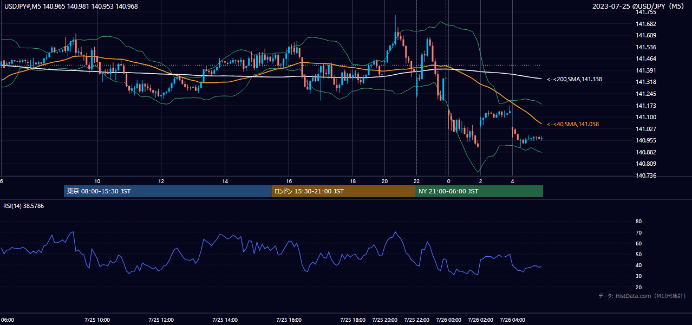Click price axis value 141.609
Screen dimensions: 692x325
tap(647, 35)
